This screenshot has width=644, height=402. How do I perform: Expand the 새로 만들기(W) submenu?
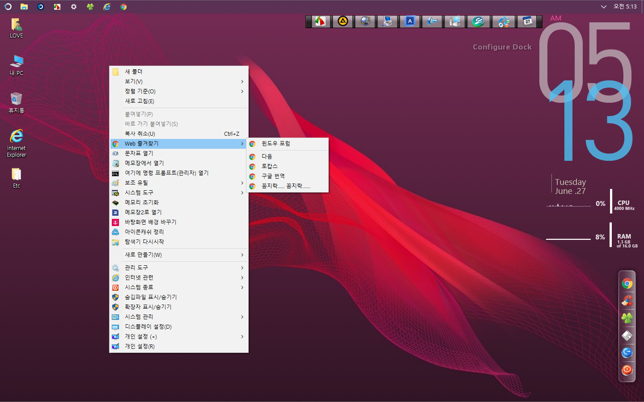coord(179,255)
